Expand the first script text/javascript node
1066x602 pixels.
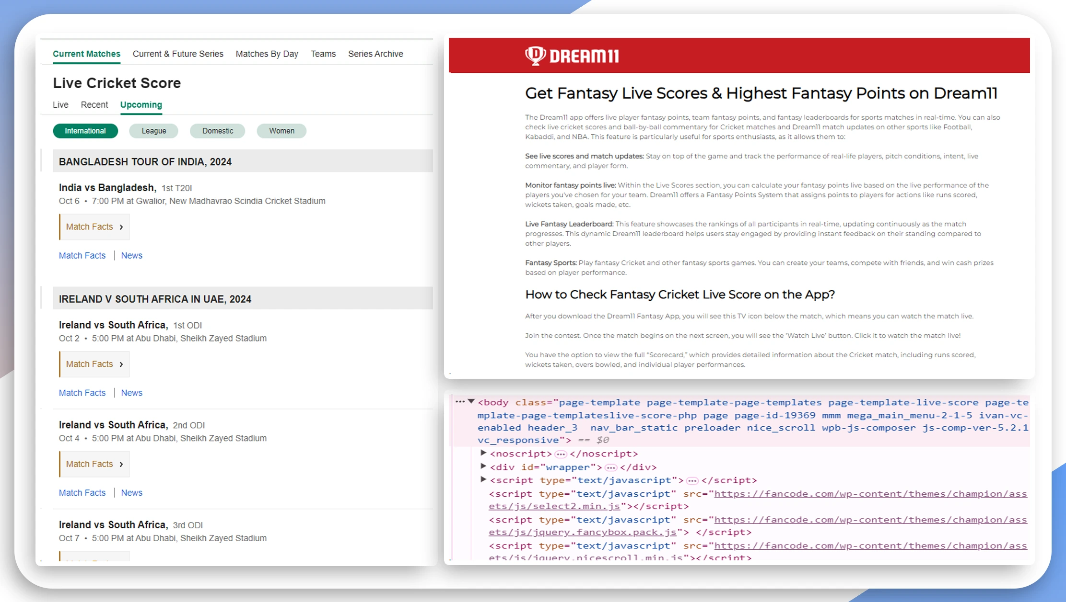(483, 479)
